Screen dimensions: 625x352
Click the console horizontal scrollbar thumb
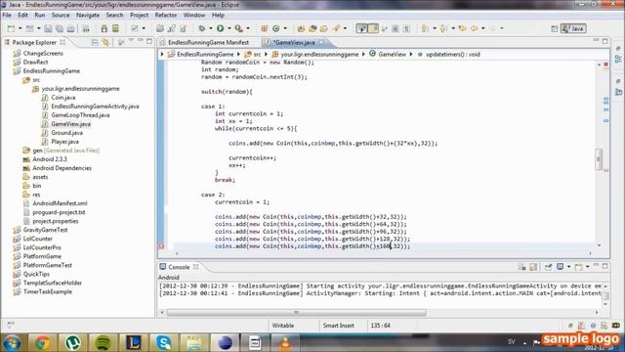296,313
